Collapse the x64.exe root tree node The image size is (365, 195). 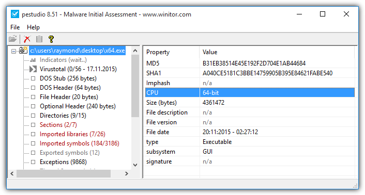[14, 51]
